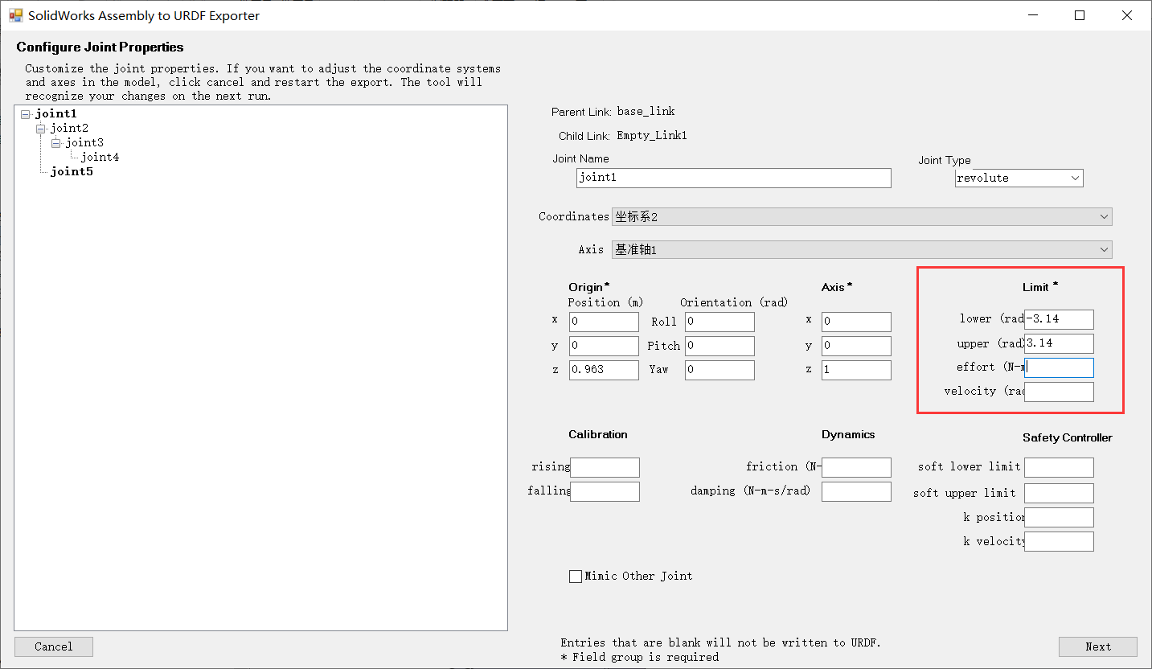
Task: Click the k velocity field
Action: [1059, 541]
